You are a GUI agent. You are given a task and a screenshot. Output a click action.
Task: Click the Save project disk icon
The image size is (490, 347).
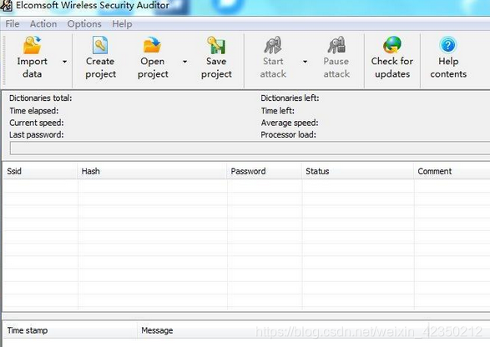pyautogui.click(x=216, y=45)
